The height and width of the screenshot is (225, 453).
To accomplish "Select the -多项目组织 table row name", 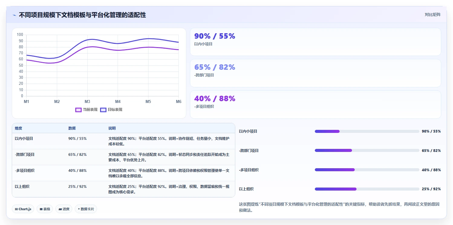I will point(24,171).
